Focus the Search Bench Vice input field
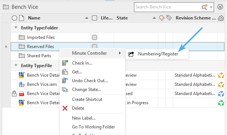 [168, 7]
